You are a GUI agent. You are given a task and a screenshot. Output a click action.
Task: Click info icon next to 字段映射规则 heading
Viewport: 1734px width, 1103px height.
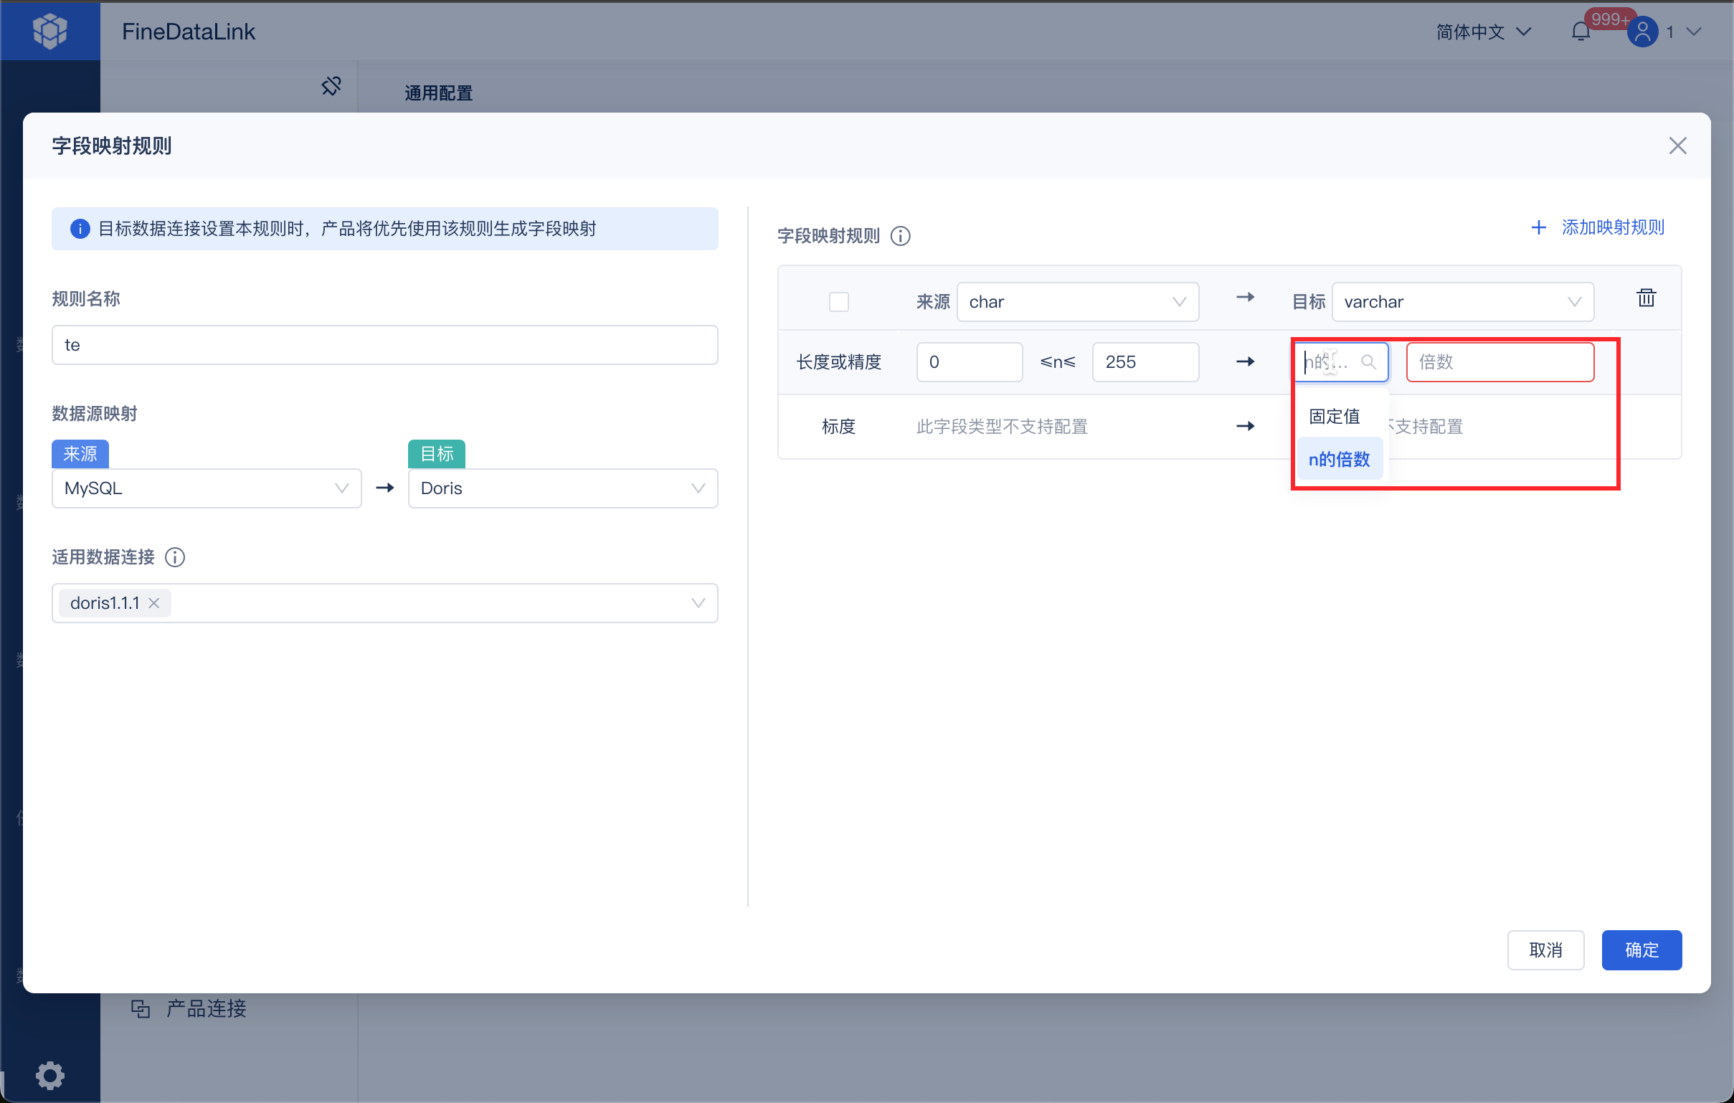900,236
